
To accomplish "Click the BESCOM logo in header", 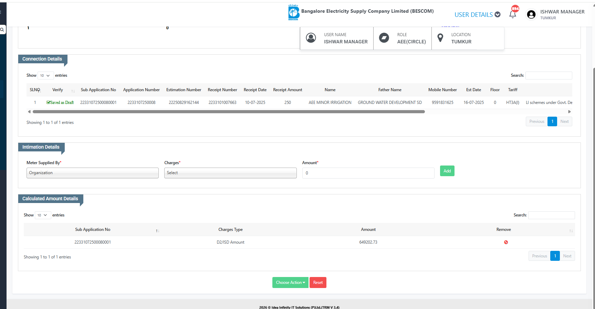I will click(293, 13).
